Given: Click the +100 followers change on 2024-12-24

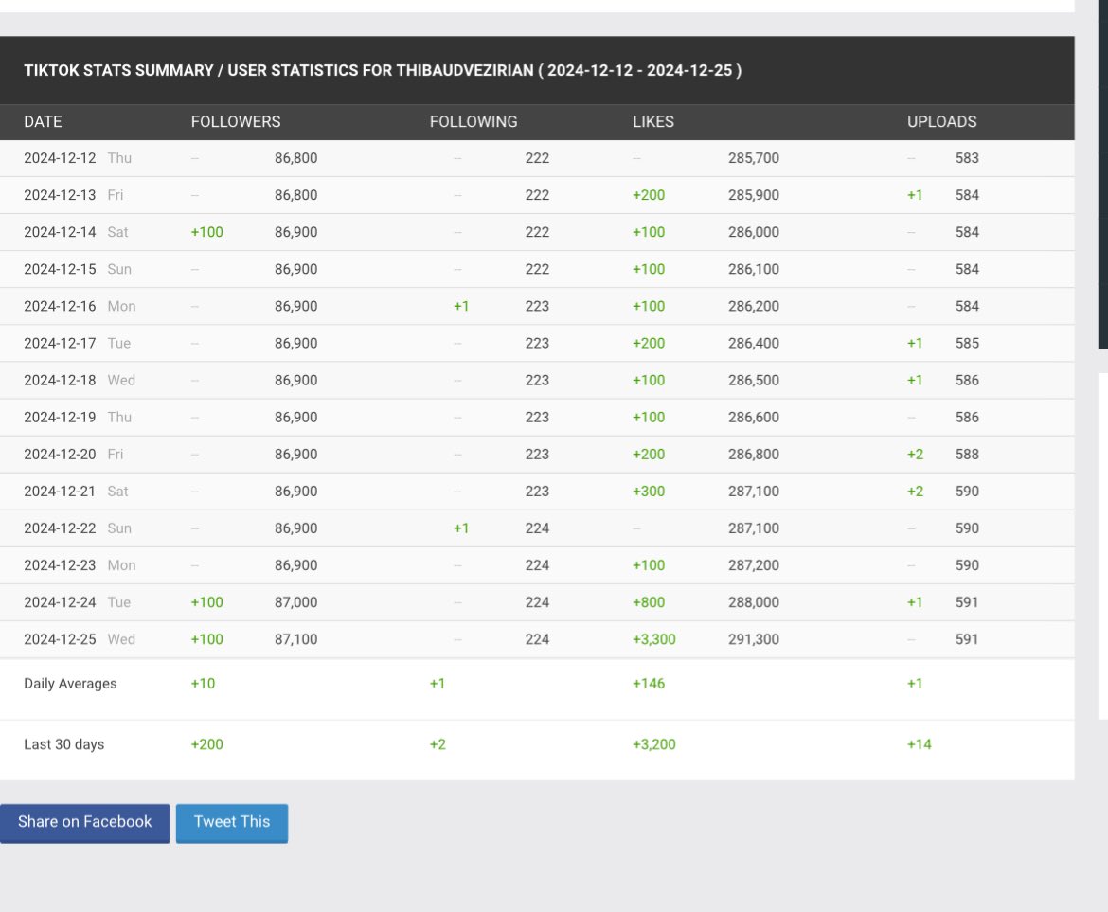Looking at the screenshot, I should click(x=207, y=602).
